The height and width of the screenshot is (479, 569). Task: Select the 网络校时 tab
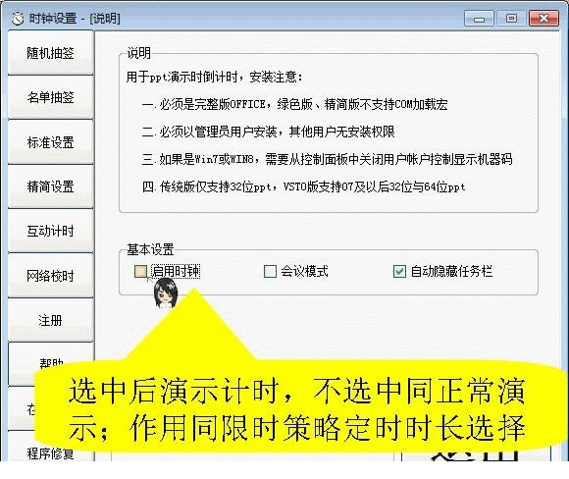[50, 276]
